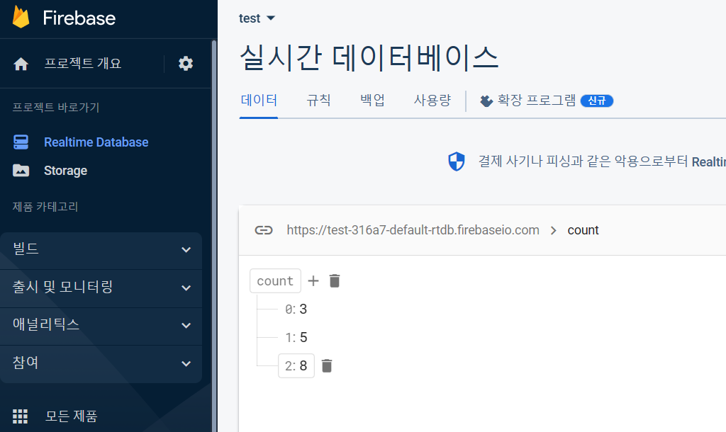The width and height of the screenshot is (726, 432).
Task: Click the Firebase flame logo
Action: point(21,18)
